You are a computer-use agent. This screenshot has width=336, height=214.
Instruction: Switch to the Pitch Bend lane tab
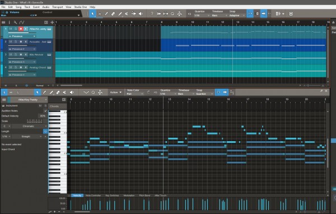tap(144, 196)
